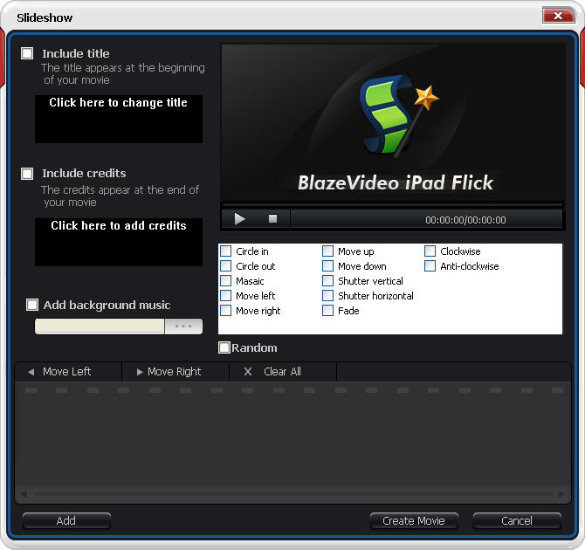Enable the Random transitions checkbox

pos(224,347)
